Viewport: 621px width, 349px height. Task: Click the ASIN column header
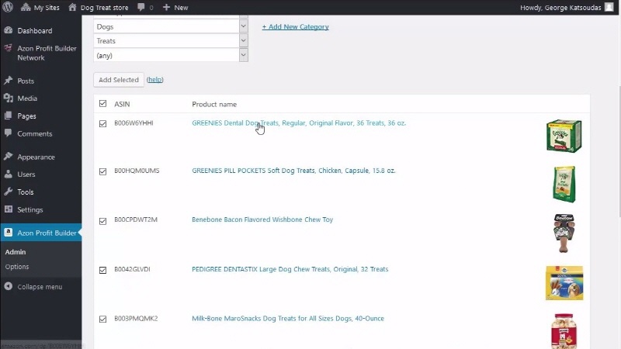(x=122, y=104)
